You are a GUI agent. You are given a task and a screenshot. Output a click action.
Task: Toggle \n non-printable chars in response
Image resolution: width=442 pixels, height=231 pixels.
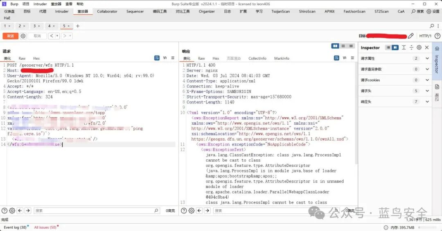click(x=345, y=58)
